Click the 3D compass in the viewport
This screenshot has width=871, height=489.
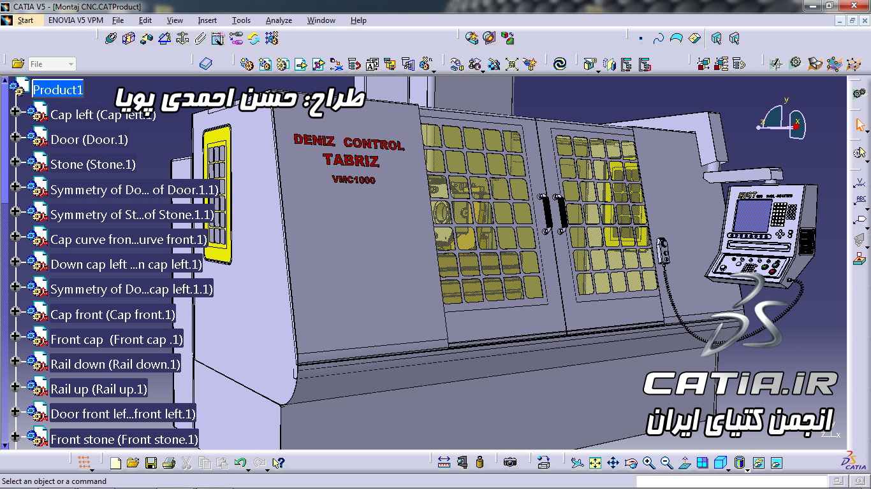[x=782, y=121]
